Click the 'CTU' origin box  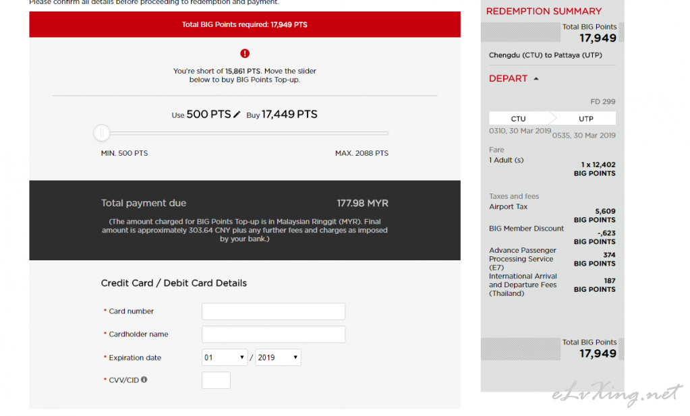click(519, 119)
